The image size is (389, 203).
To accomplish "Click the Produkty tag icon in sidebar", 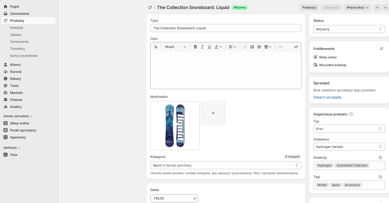I will (x=6, y=21).
